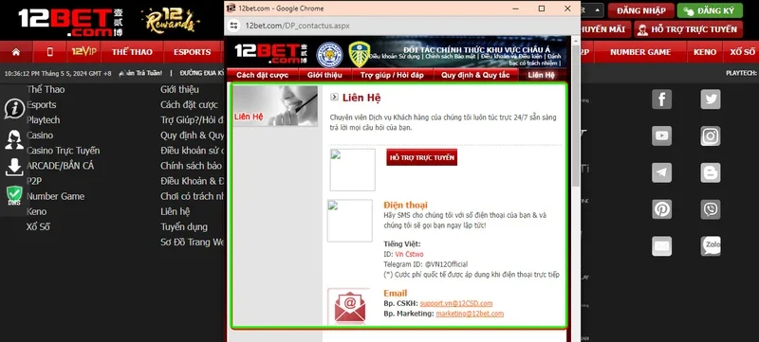Click the Vn Cstwo ID link

pyautogui.click(x=409, y=254)
